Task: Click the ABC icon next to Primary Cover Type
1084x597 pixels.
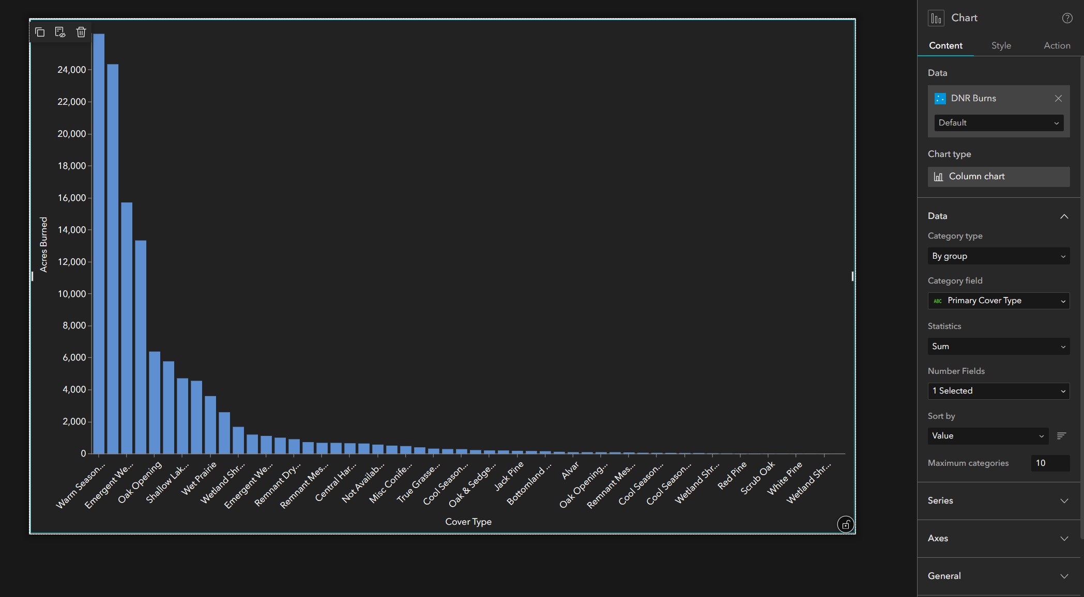Action: click(938, 301)
